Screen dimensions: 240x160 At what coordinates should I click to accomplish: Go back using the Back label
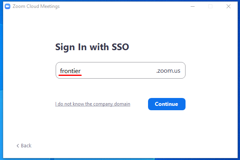[x=26, y=146]
